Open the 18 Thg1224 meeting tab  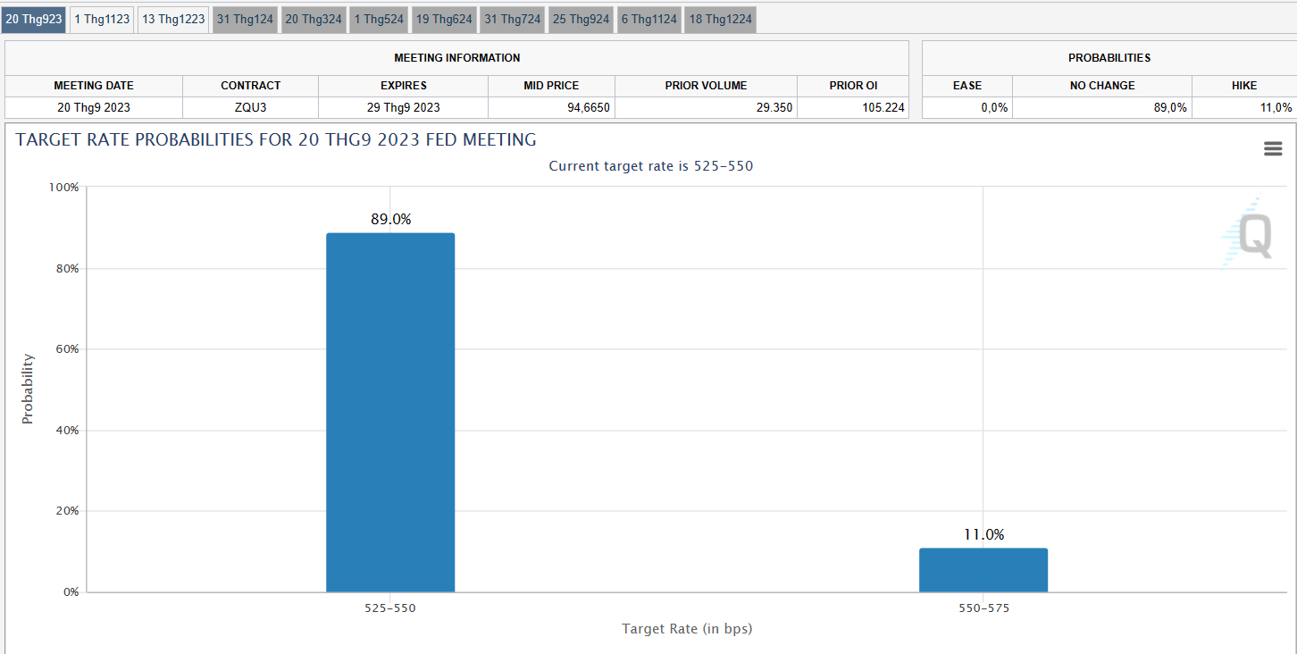[721, 19]
